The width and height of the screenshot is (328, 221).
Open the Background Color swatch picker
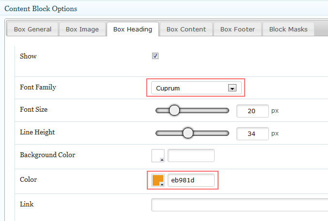click(x=158, y=156)
